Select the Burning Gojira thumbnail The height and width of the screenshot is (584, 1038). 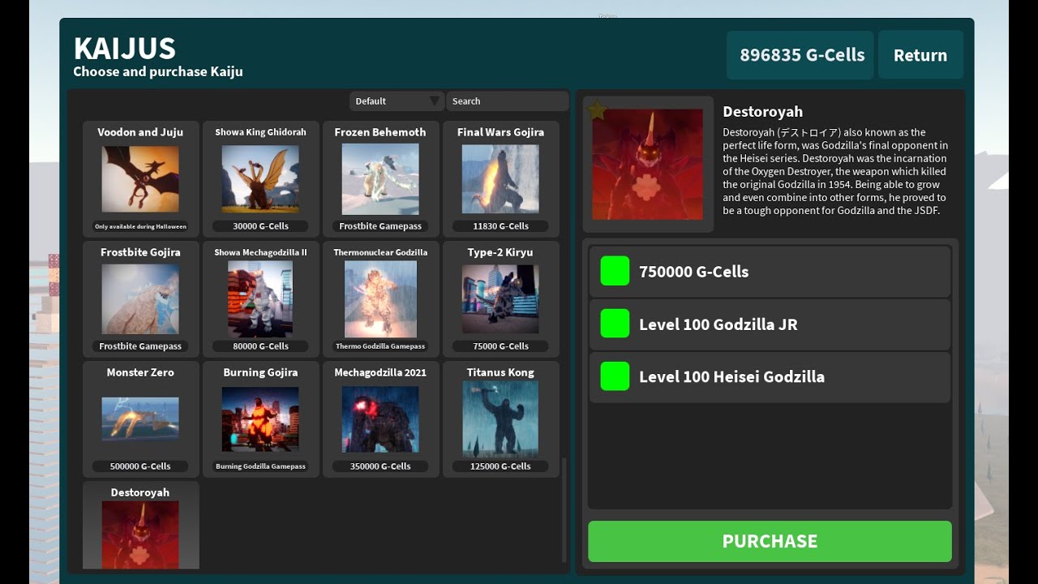260,419
